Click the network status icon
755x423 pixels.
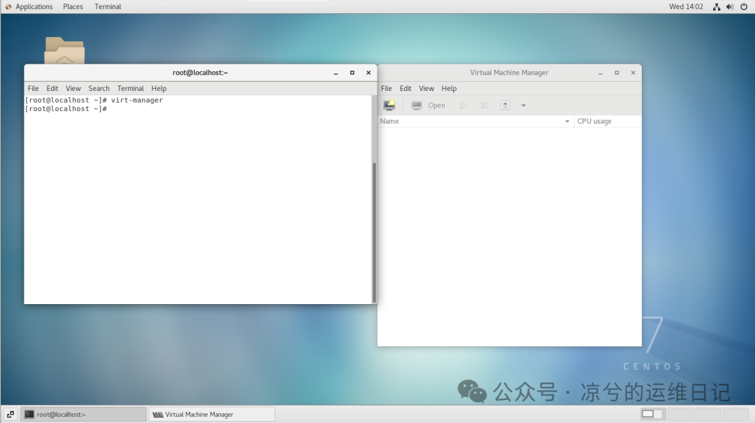(717, 7)
